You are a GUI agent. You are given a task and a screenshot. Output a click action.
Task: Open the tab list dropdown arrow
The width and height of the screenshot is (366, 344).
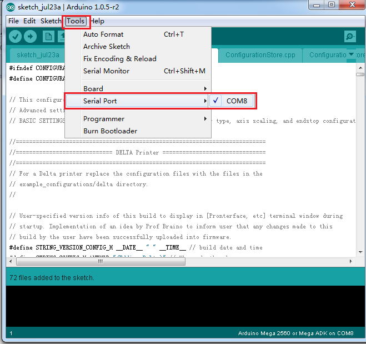click(351, 54)
